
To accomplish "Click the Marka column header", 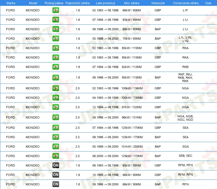I will pos(11,3).
